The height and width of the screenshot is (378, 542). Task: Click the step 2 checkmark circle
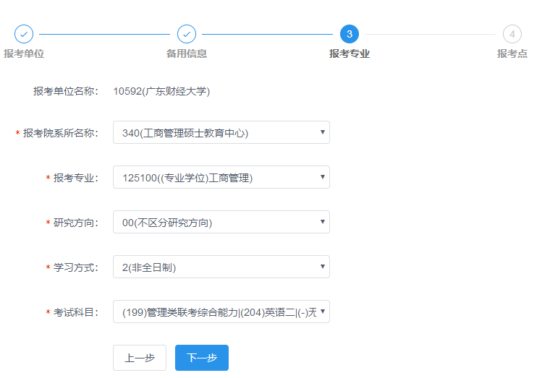[x=187, y=34]
